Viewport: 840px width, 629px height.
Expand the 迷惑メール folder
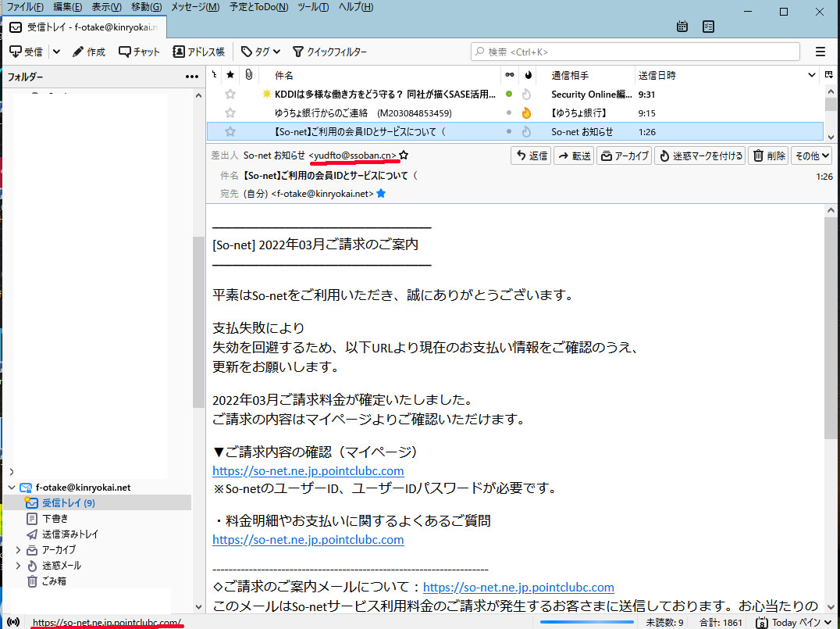[18, 565]
